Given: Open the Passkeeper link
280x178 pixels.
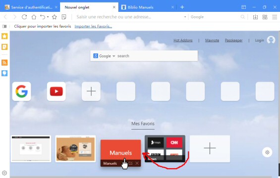Looking at the screenshot, I should 233,40.
